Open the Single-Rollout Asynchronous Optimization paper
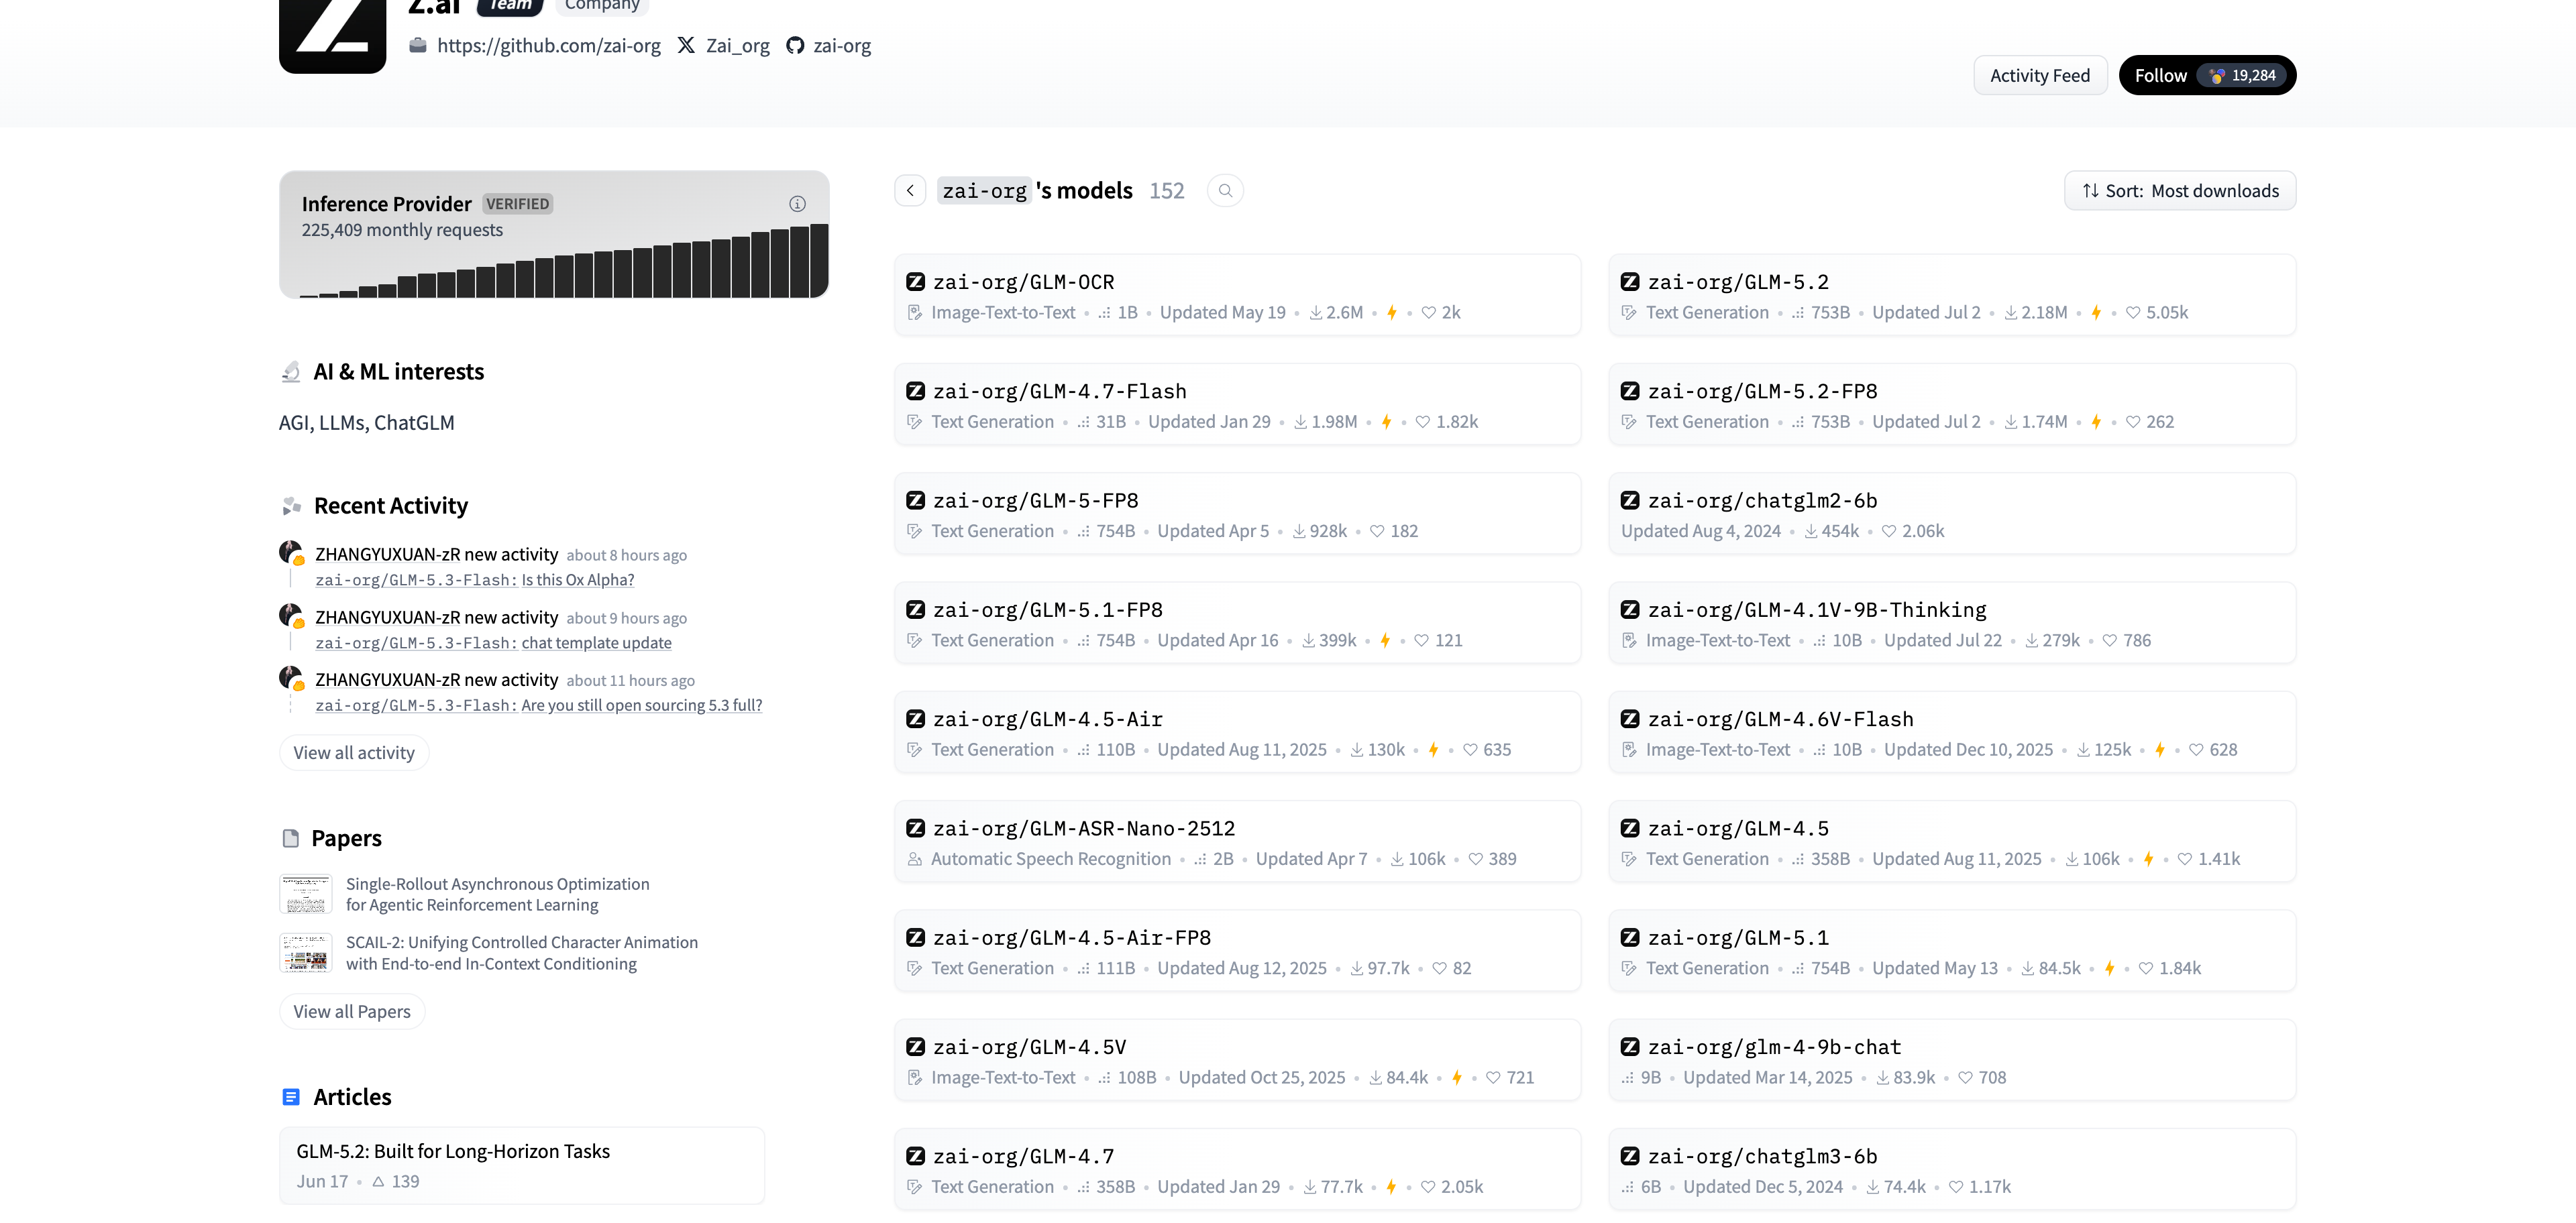Screen dimensions: 2576x1223 point(498,894)
